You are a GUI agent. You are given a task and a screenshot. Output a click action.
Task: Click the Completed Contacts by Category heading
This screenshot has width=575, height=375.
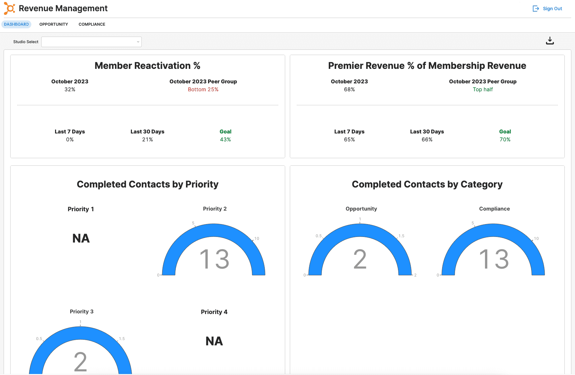pyautogui.click(x=427, y=184)
